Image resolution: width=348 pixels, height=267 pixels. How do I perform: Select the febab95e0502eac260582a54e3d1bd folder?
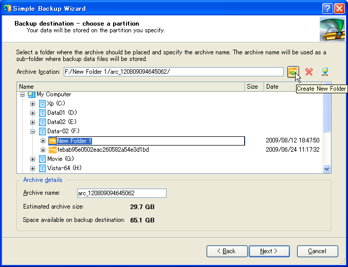(103, 150)
